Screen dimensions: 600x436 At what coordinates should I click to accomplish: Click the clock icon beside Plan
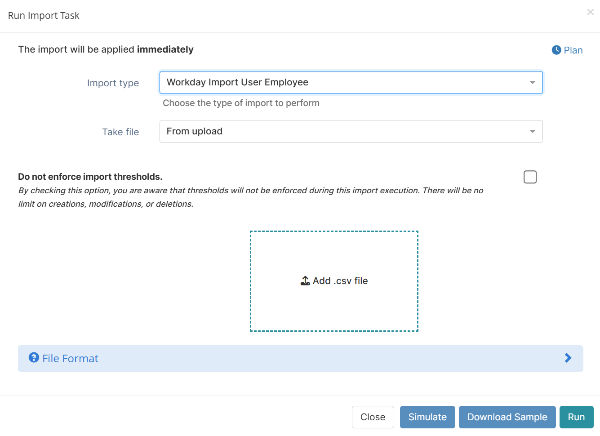[556, 50]
